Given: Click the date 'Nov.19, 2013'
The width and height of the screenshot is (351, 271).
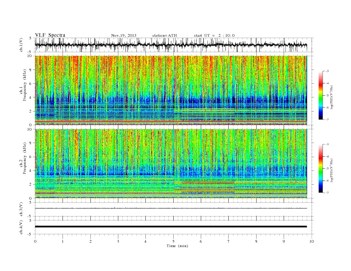Looking at the screenshot, I should tap(124, 35).
